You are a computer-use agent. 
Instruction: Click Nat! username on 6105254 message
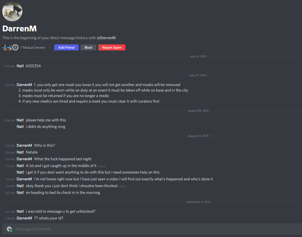(20, 66)
